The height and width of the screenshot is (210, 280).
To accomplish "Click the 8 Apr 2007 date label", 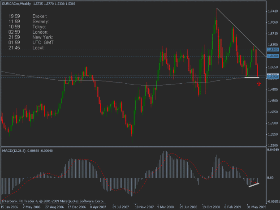I will 98,207.
